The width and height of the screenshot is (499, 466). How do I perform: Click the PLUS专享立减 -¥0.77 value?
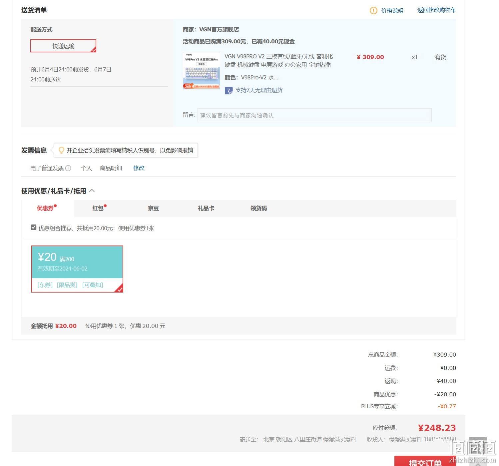(447, 406)
